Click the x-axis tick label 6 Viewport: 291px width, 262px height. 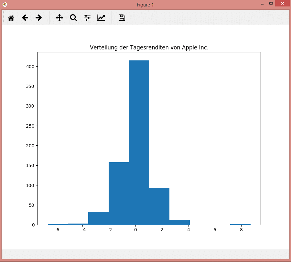(x=215, y=230)
